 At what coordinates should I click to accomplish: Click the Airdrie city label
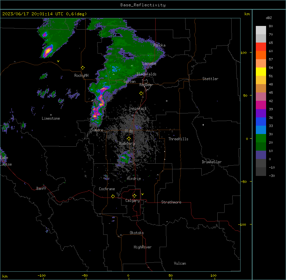click(x=134, y=179)
